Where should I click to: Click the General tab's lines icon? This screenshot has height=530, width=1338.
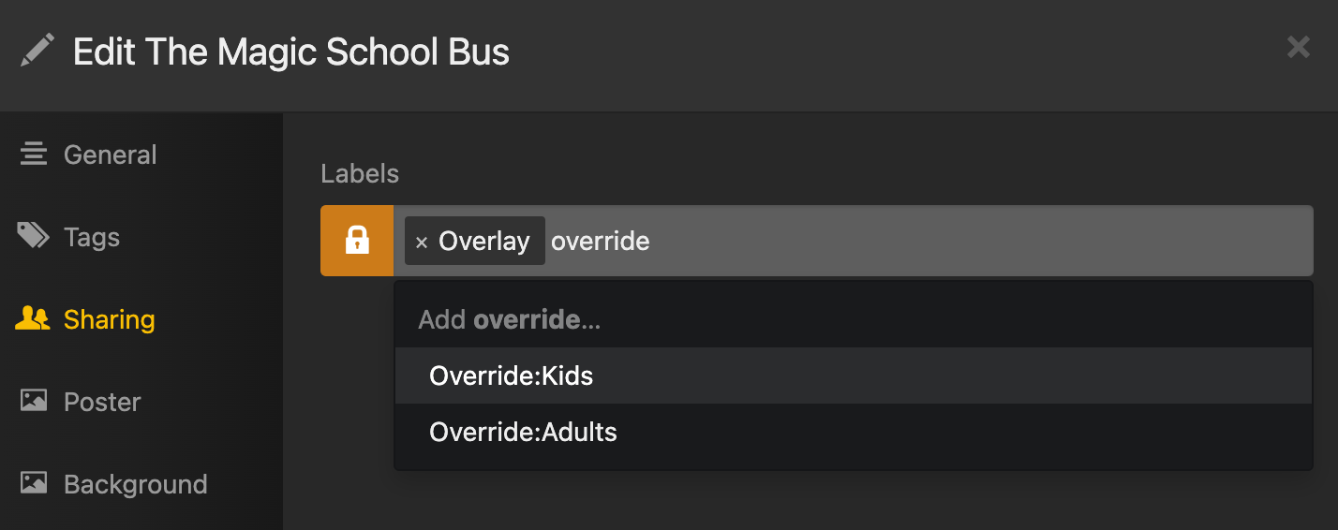[34, 155]
